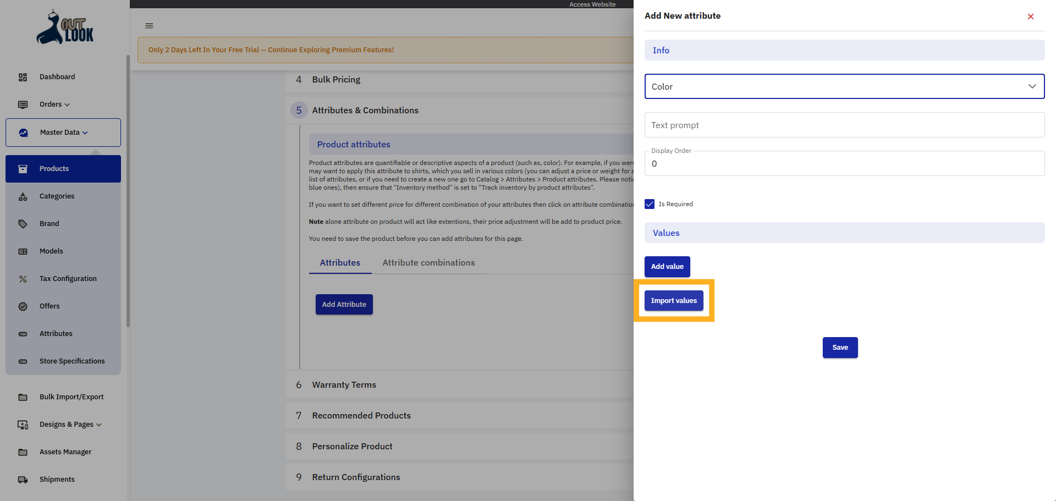The height and width of the screenshot is (501, 1056).
Task: Click the Designs & Pages icon
Action: (23, 425)
